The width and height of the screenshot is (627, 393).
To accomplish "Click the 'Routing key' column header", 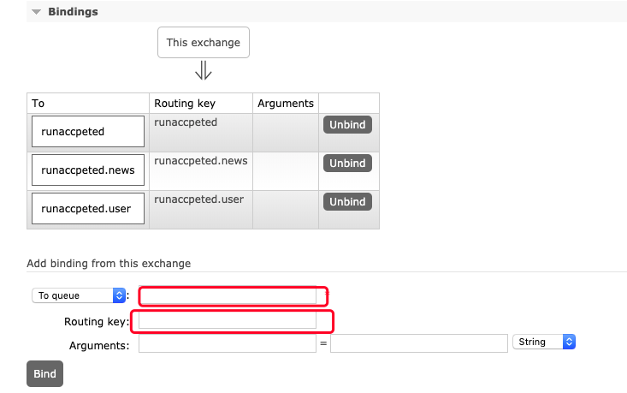I will click(x=185, y=104).
